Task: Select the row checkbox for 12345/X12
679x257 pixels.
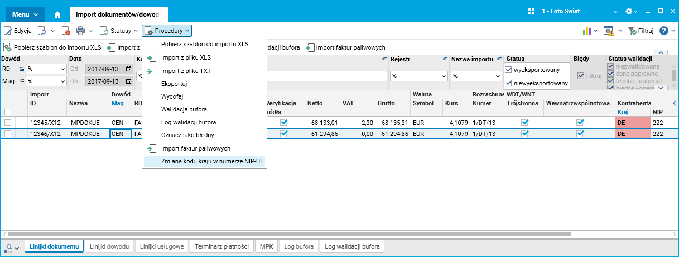Action: [8, 123]
